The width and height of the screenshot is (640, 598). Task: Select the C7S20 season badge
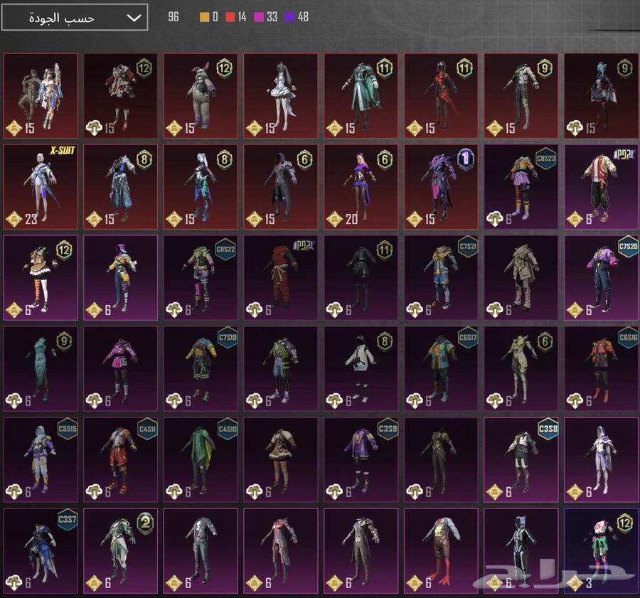628,245
